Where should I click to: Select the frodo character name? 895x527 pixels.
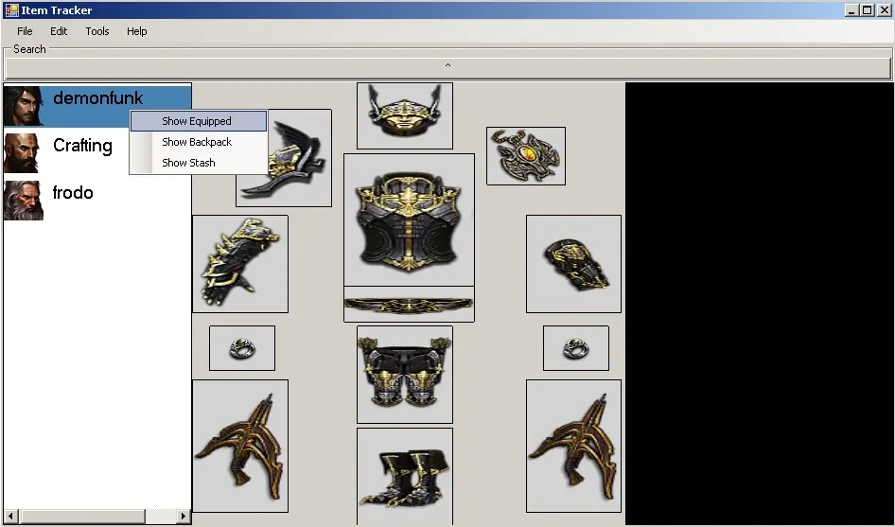[x=73, y=192]
